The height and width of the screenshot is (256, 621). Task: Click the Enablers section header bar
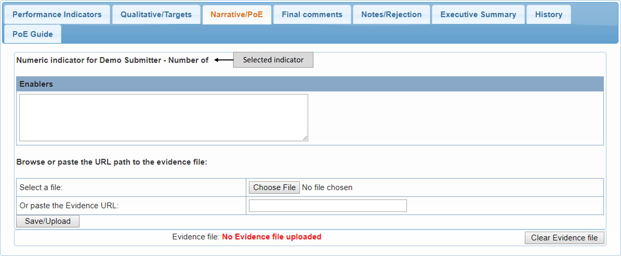click(x=310, y=84)
